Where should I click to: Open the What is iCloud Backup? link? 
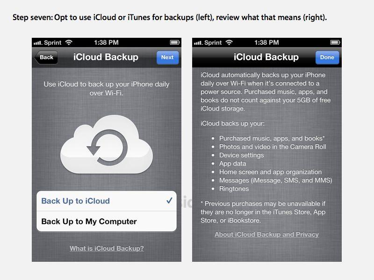pos(107,248)
